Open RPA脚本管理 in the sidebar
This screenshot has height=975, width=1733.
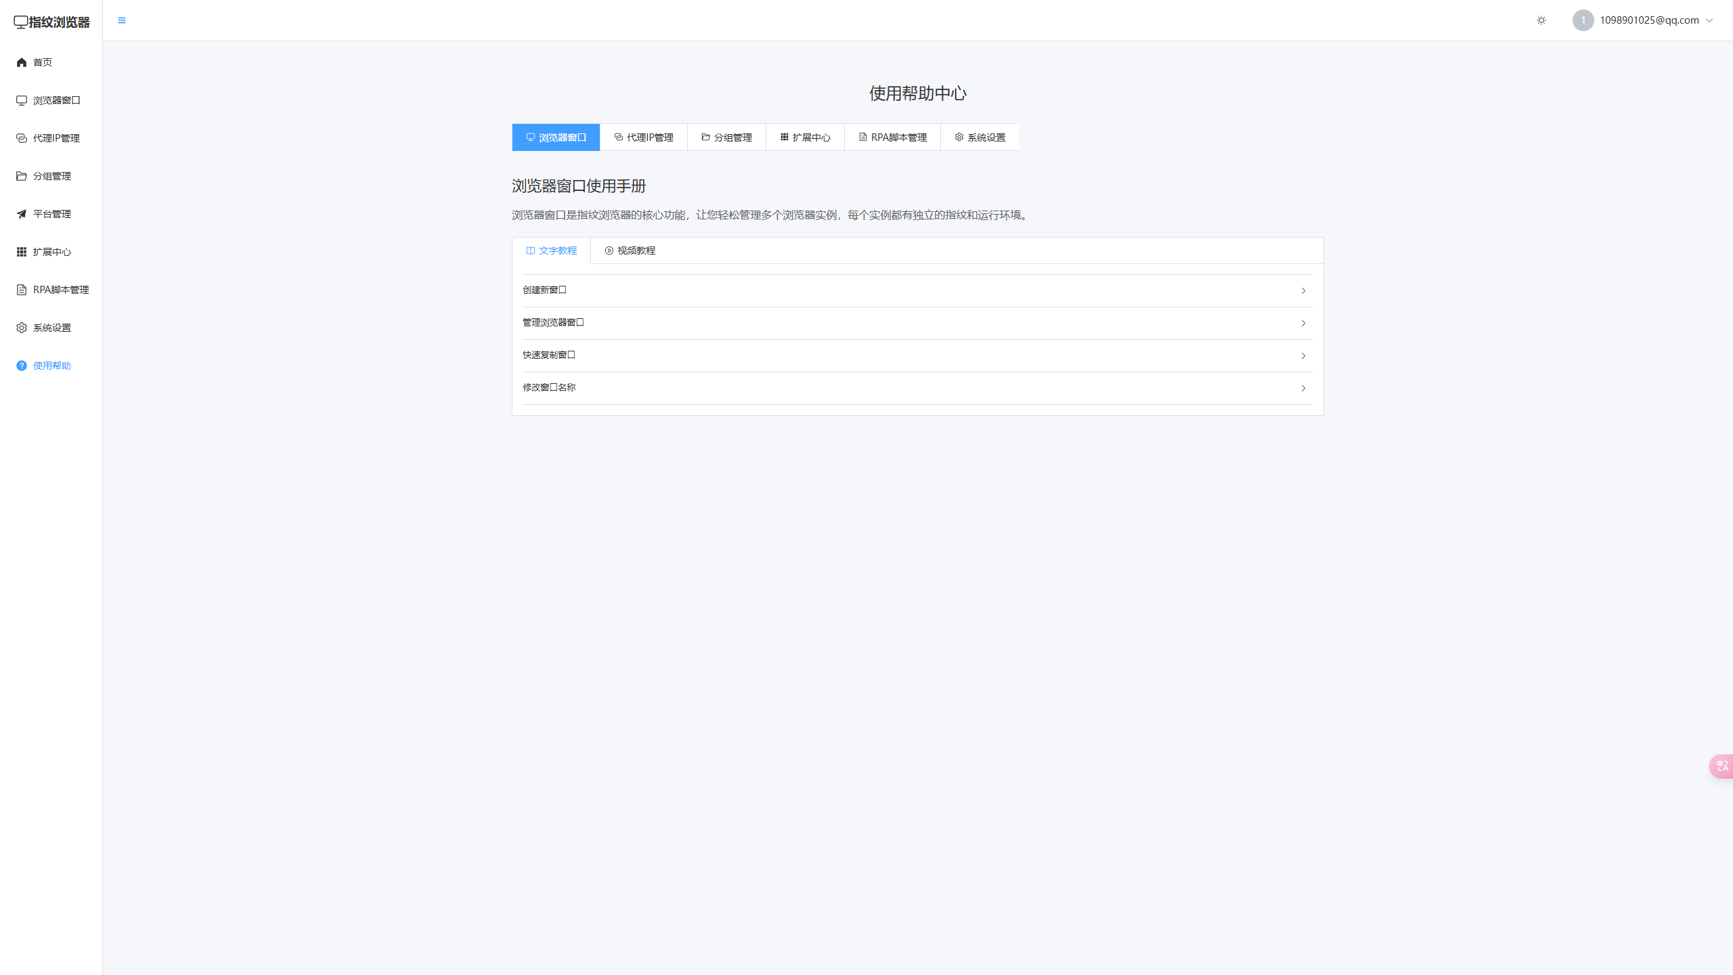53,290
